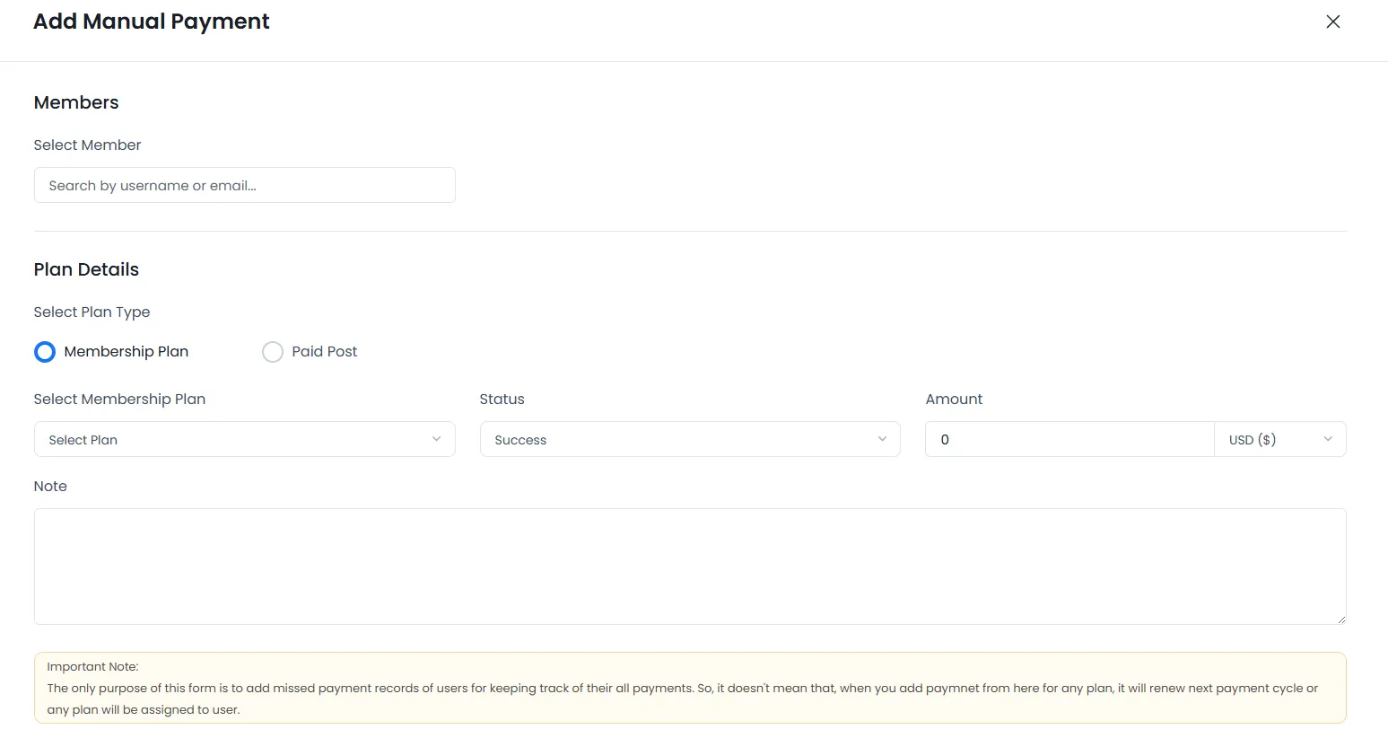Open the Select Plan dropdown

coord(244,439)
